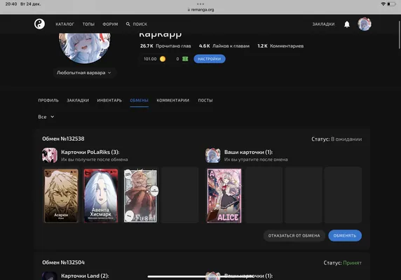Click the remanga.org address bar
401x280 pixels.
(200, 9)
